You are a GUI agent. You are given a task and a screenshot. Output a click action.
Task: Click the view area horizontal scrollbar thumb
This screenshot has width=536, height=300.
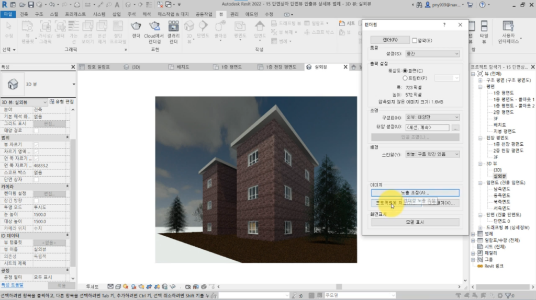coord(339,287)
